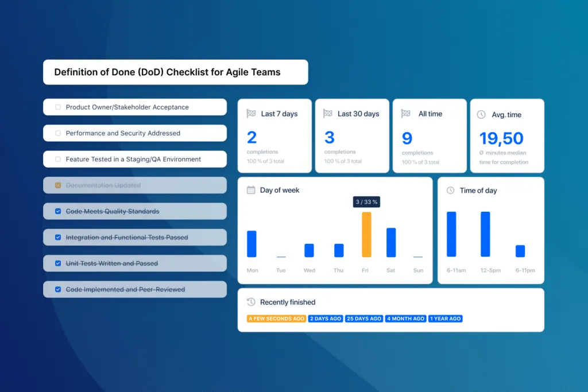Click the Unit Tests Written and Passed text
Viewport: 588px width, 392px height.
pos(112,263)
